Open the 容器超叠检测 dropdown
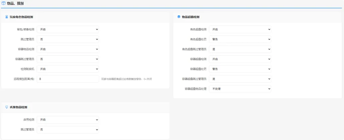 (240, 59)
